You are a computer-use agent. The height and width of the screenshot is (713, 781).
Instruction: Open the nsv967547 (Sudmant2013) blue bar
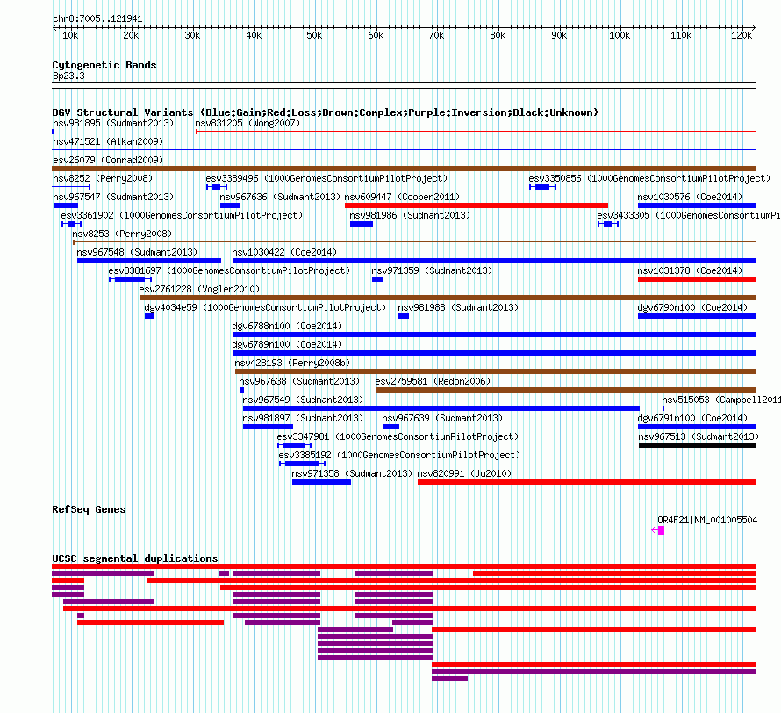[65, 205]
